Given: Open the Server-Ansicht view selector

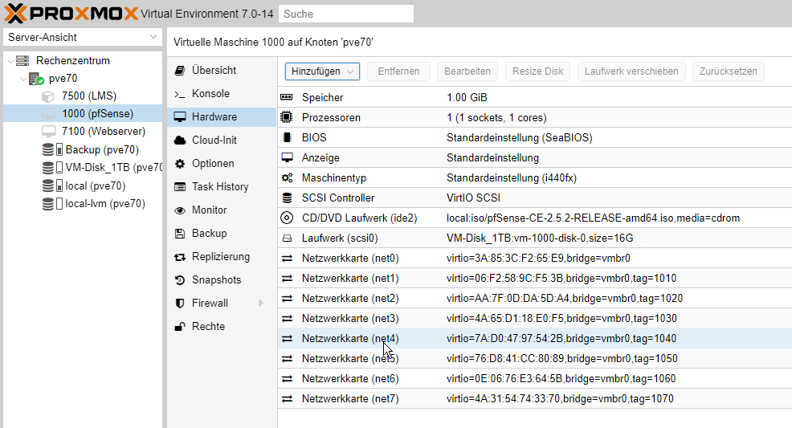Looking at the screenshot, I should pyautogui.click(x=83, y=38).
